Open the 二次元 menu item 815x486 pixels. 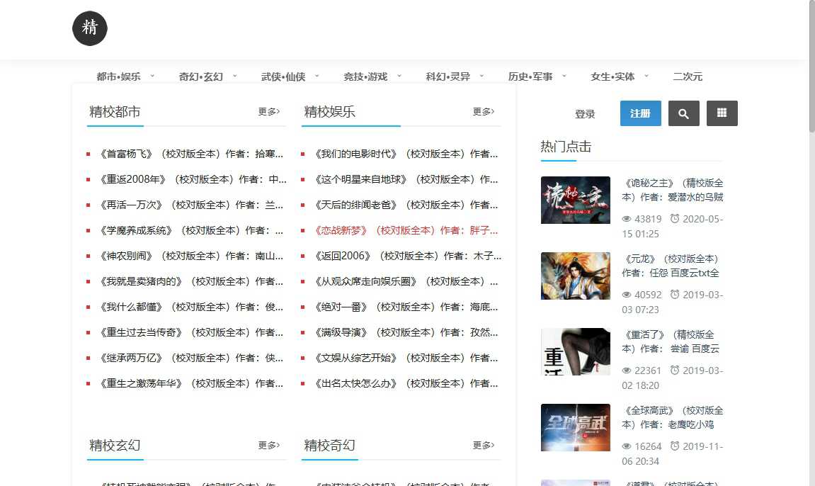click(688, 77)
